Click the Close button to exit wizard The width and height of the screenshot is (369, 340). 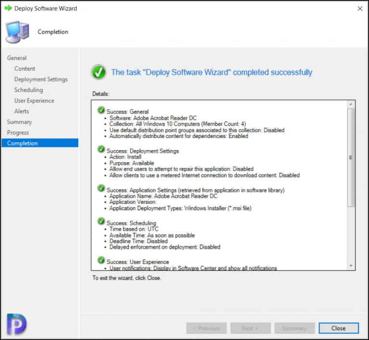click(339, 328)
